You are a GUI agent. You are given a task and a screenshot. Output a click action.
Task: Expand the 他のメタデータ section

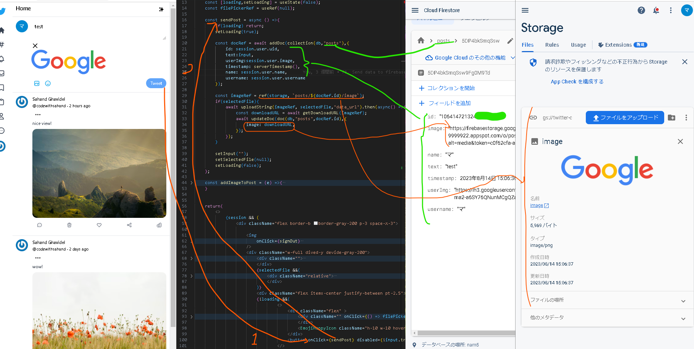pyautogui.click(x=608, y=318)
